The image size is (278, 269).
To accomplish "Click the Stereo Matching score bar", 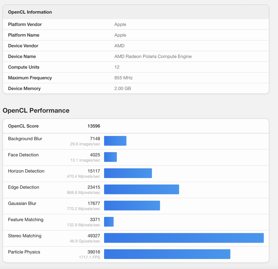I will tap(184, 238).
